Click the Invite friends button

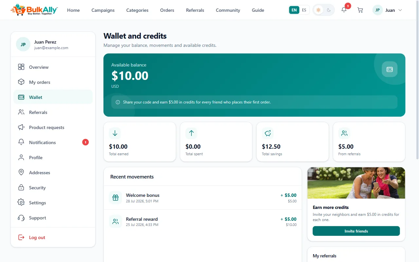tap(356, 231)
